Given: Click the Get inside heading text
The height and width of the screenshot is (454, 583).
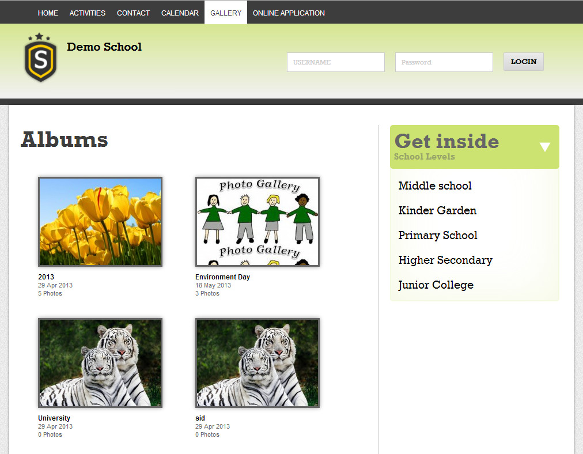Looking at the screenshot, I should [x=446, y=141].
